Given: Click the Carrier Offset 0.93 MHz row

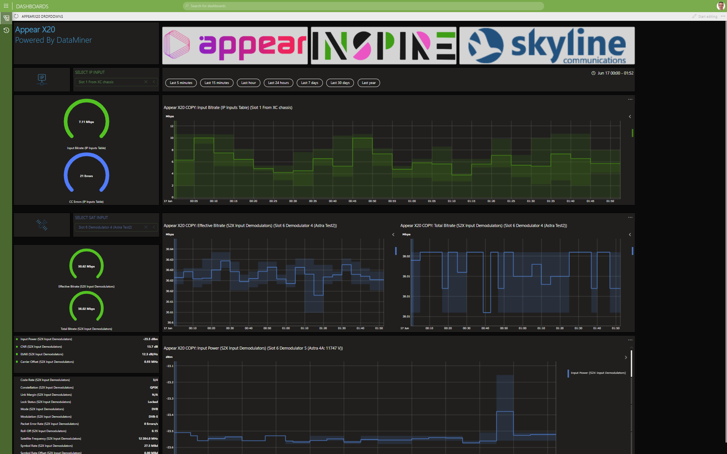Looking at the screenshot, I should [87, 362].
